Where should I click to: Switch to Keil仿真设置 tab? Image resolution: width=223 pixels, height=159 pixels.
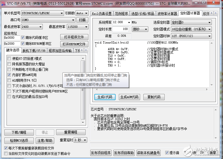pos(102,14)
